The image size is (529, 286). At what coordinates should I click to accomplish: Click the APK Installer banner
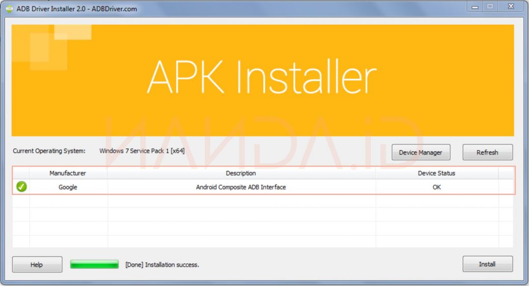click(262, 80)
